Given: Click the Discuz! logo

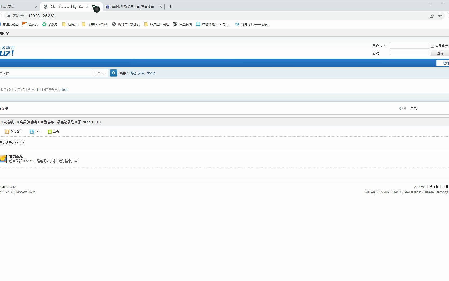Looking at the screenshot, I should 7,51.
